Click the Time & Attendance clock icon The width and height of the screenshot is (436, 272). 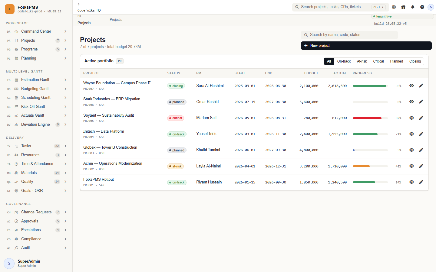point(16,164)
